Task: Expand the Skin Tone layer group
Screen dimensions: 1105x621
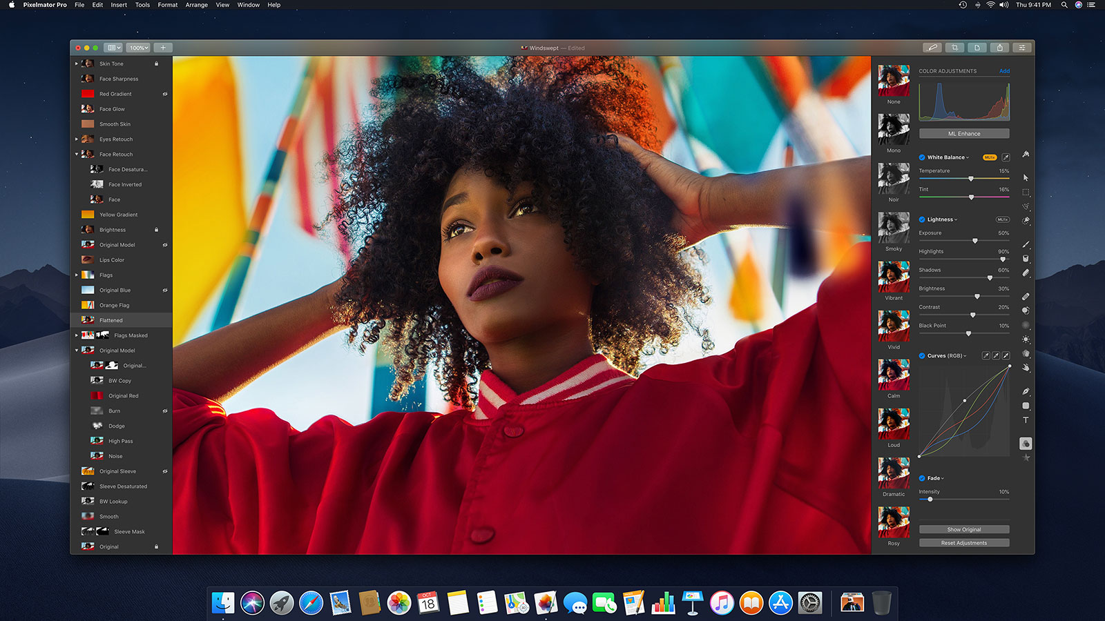Action: pyautogui.click(x=77, y=63)
